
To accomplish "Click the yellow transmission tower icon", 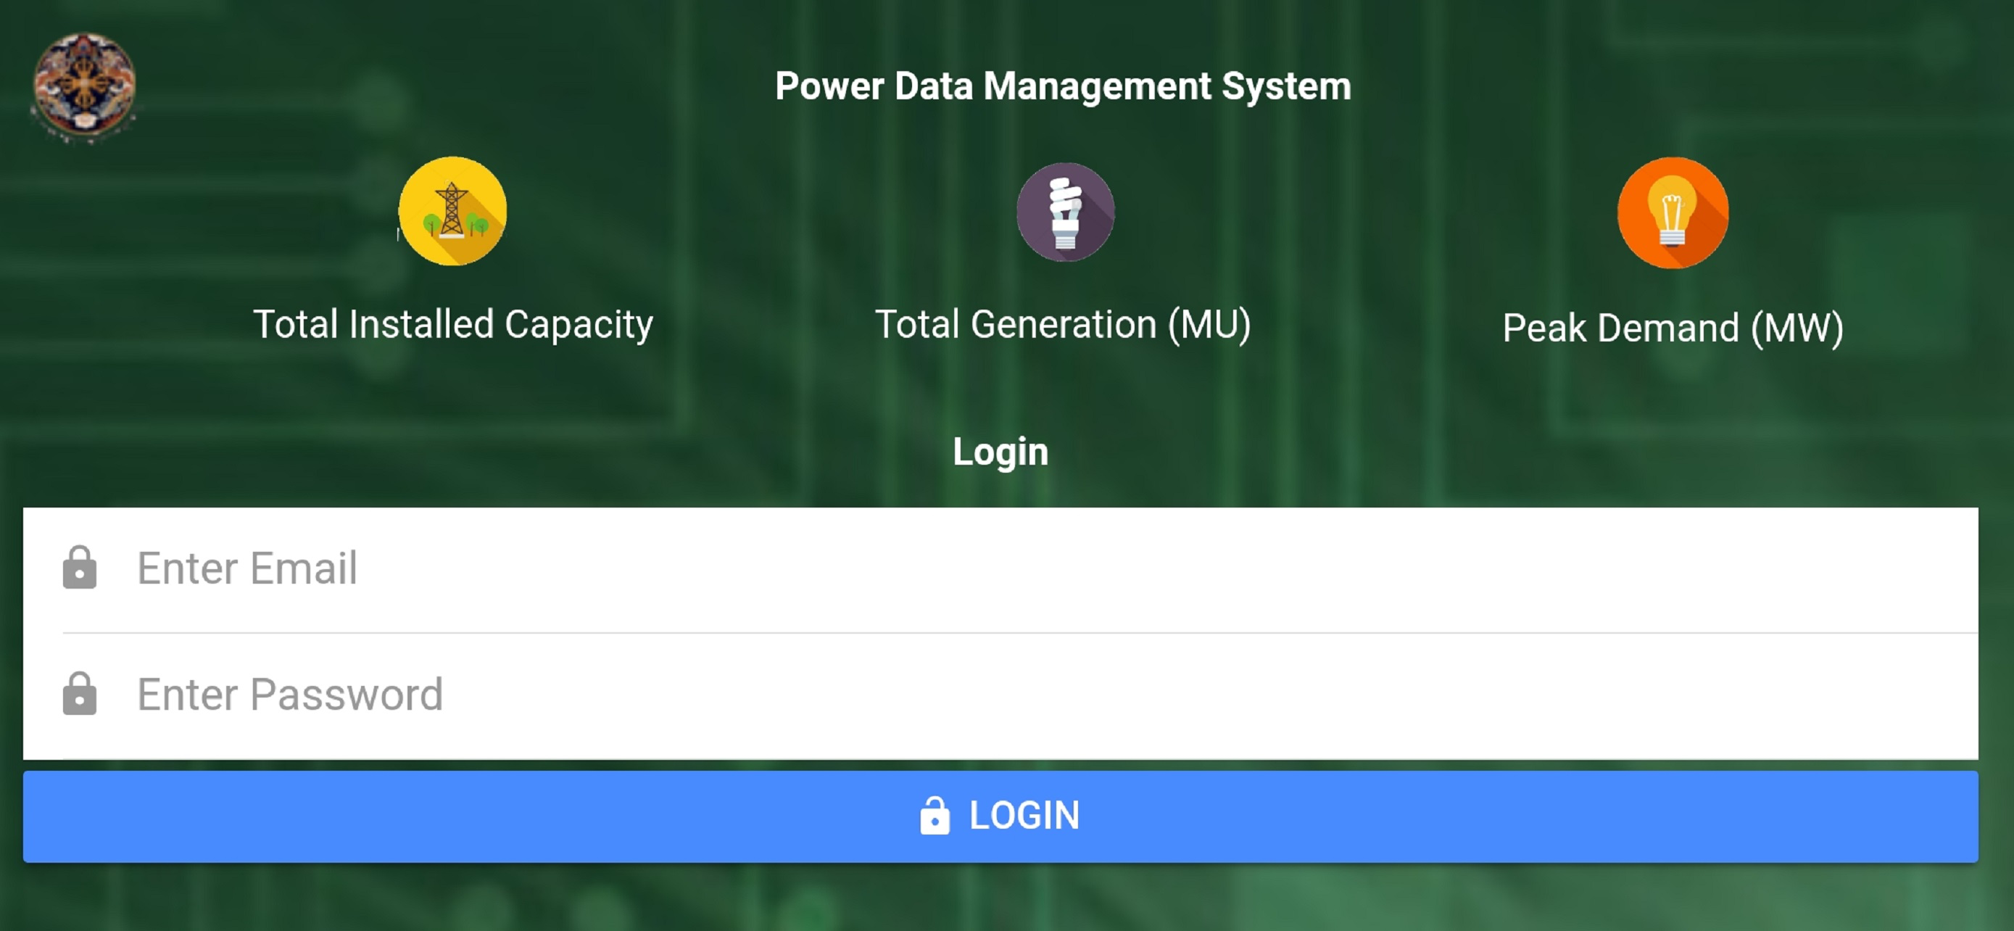I will [452, 211].
